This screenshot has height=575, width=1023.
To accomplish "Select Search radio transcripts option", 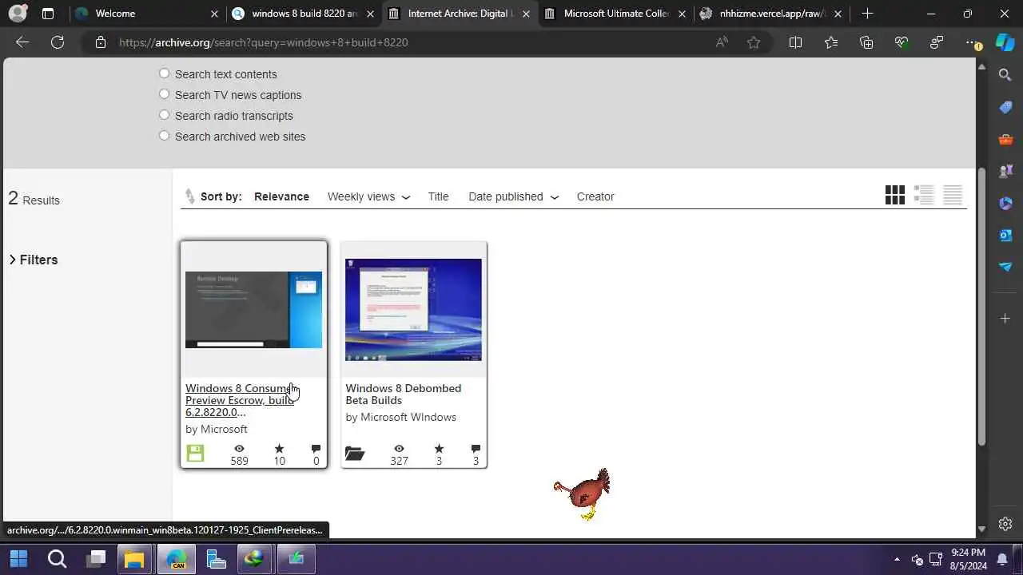I will [164, 115].
